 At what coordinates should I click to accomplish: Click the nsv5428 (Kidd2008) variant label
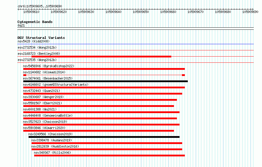click(x=34, y=41)
